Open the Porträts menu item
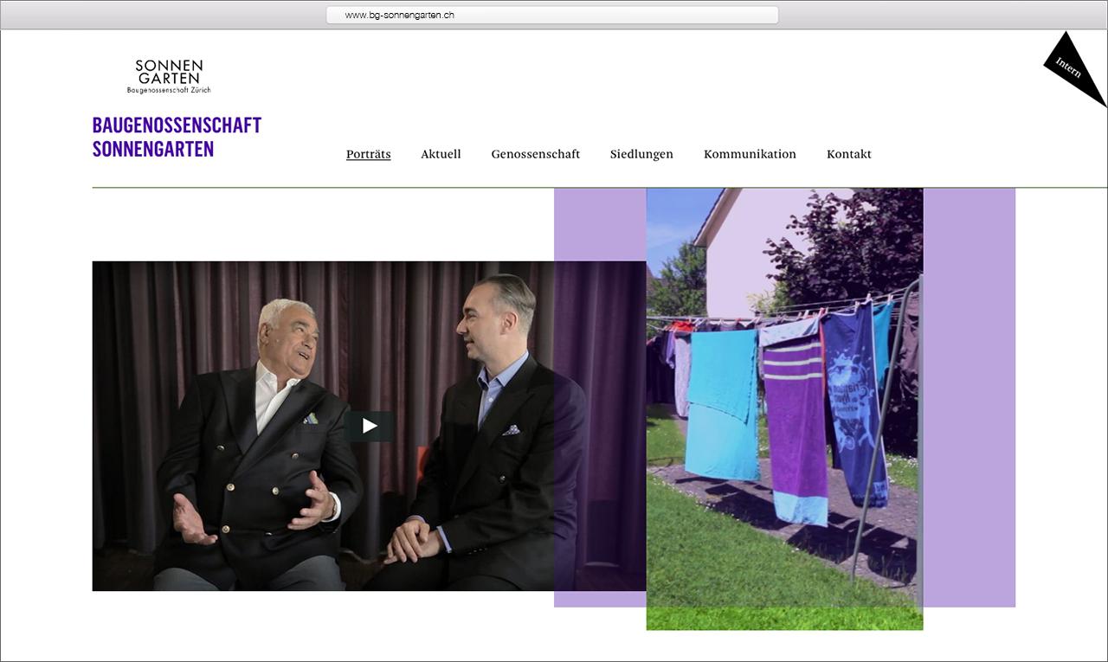 tap(369, 154)
